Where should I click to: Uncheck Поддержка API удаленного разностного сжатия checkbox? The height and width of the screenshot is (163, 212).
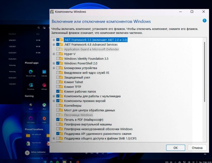point(58,134)
